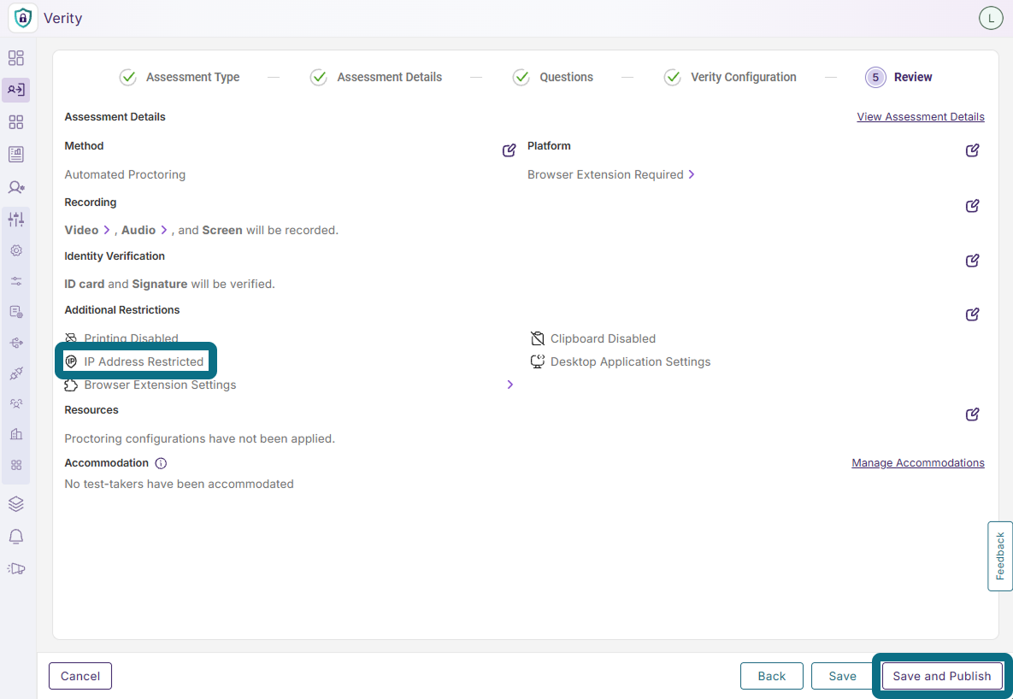Edit Identity Verification settings

coord(972,261)
